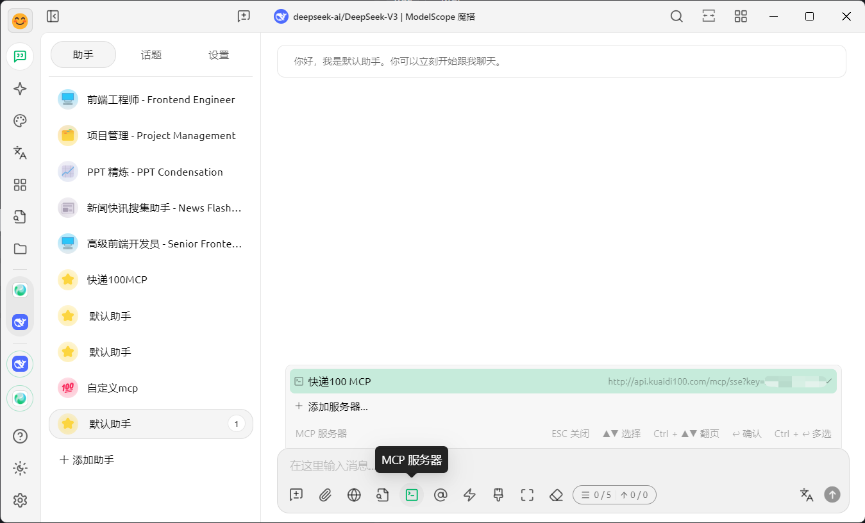This screenshot has height=523, width=865.
Task: Open the mini apps grid in sidebar
Action: point(20,185)
